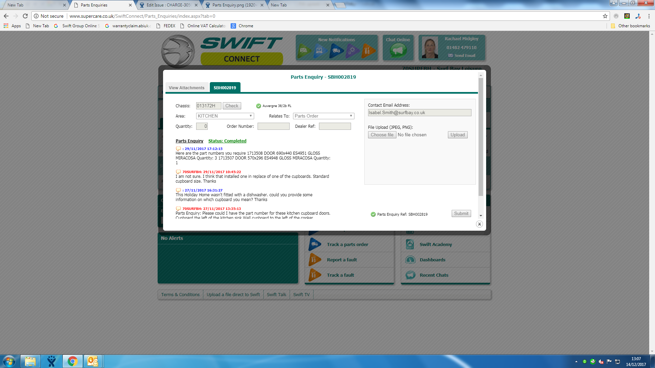Open the Relates To dropdown showing Parts Order
Image resolution: width=655 pixels, height=368 pixels.
323,116
